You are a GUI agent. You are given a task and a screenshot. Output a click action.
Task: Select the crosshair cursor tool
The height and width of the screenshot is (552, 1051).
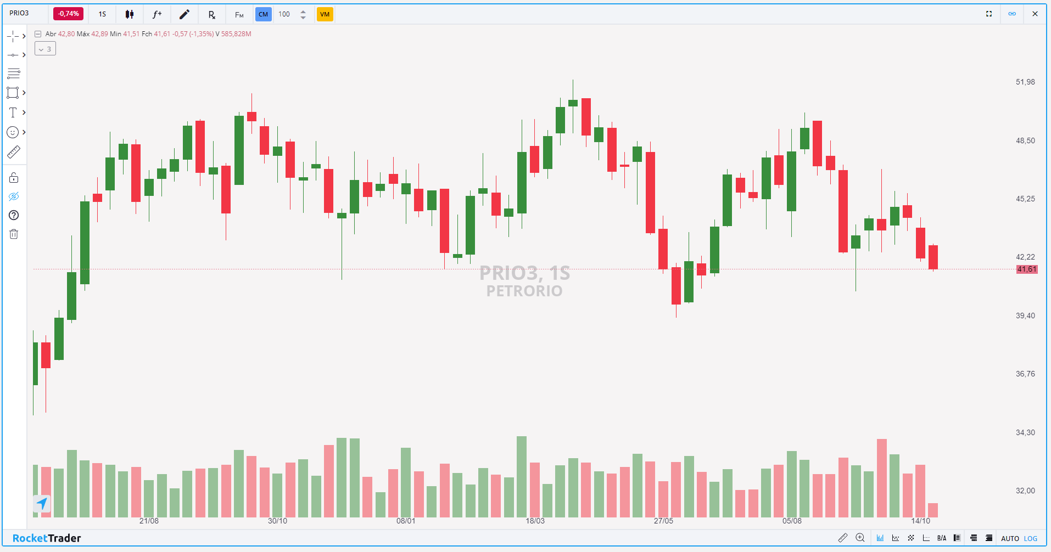click(13, 36)
